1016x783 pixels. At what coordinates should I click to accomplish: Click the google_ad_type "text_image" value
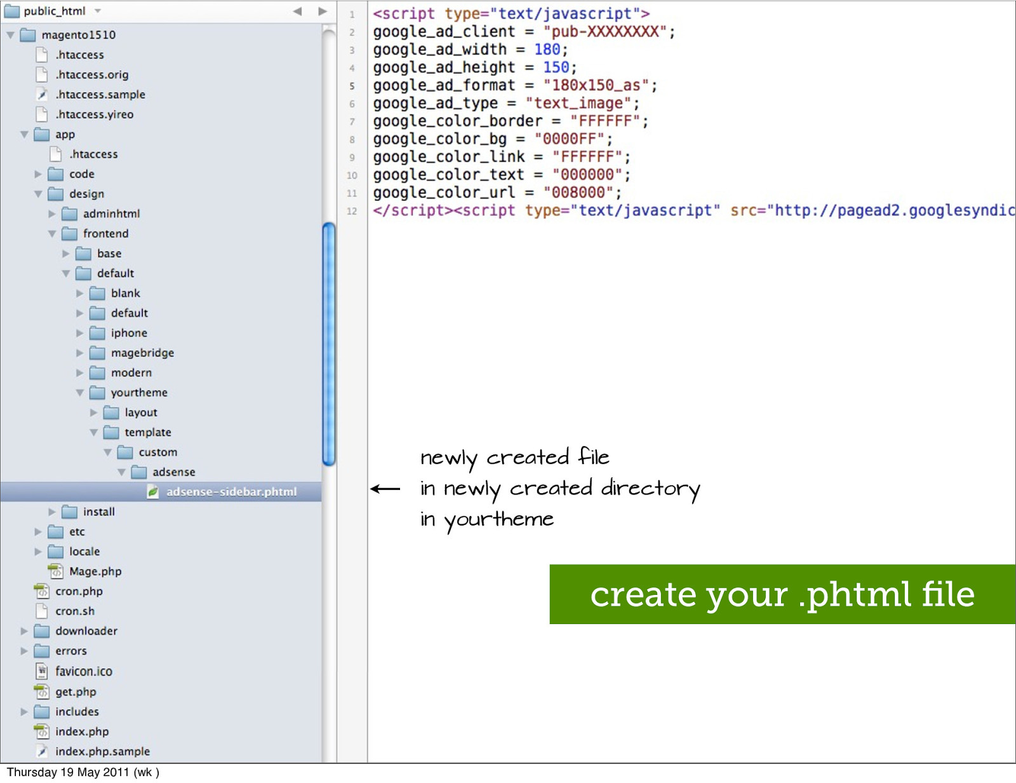(x=578, y=103)
